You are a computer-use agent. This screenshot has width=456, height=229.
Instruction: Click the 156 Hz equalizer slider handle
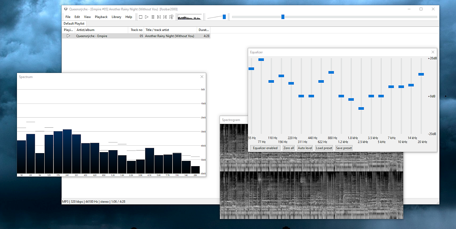281,76
